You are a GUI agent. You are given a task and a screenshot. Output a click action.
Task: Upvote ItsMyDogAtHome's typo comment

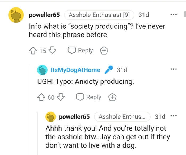tap(41, 97)
